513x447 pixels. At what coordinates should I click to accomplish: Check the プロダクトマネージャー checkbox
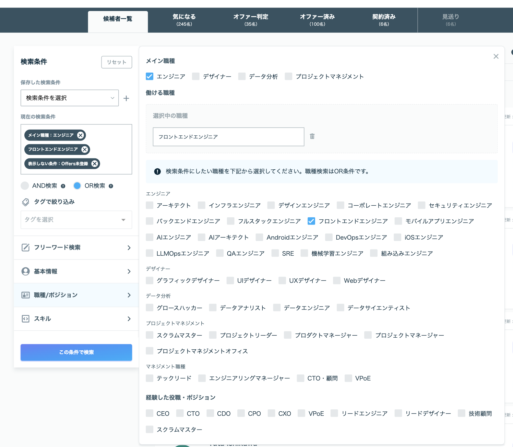[288, 335]
